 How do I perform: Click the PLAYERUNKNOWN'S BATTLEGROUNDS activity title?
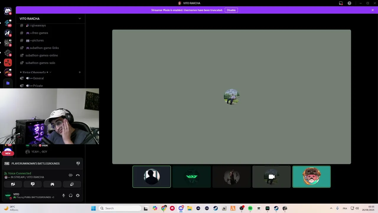[x=35, y=164]
